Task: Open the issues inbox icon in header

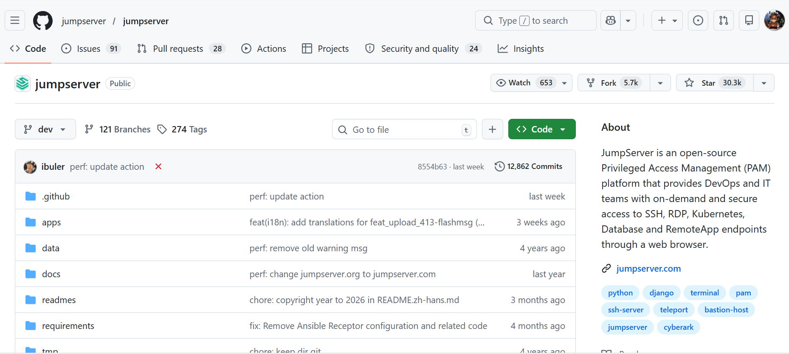Action: (x=698, y=20)
